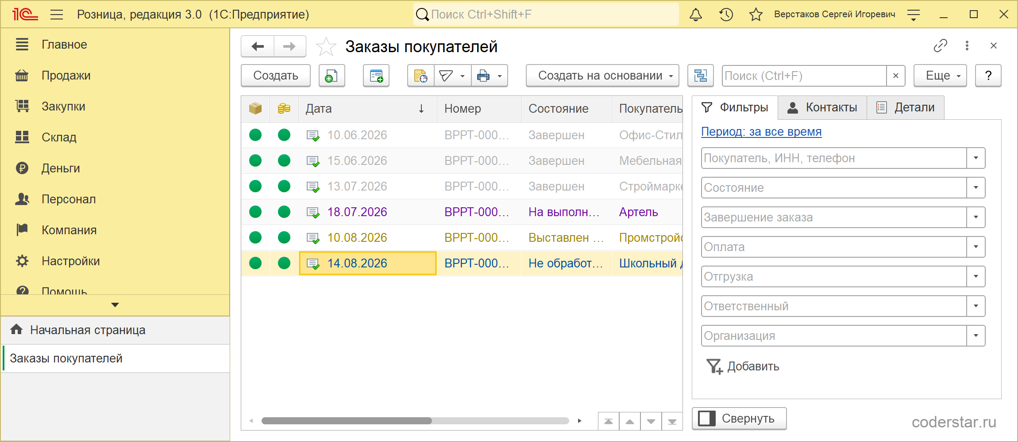Click the Свернуть button
This screenshot has width=1018, height=442.
click(x=739, y=419)
